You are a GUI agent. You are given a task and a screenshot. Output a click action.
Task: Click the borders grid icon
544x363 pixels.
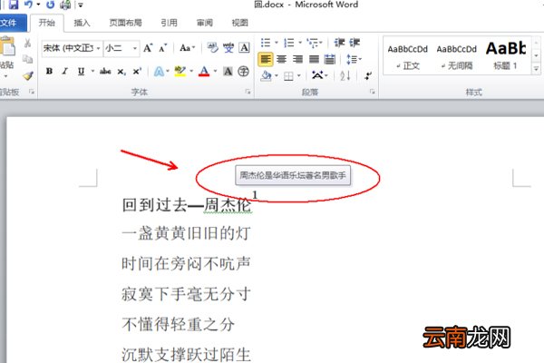point(288,75)
